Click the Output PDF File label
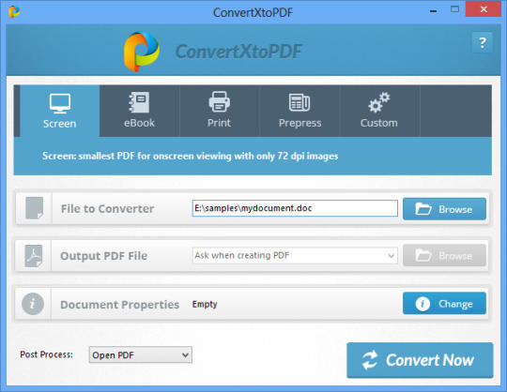The height and width of the screenshot is (392, 507). point(104,256)
